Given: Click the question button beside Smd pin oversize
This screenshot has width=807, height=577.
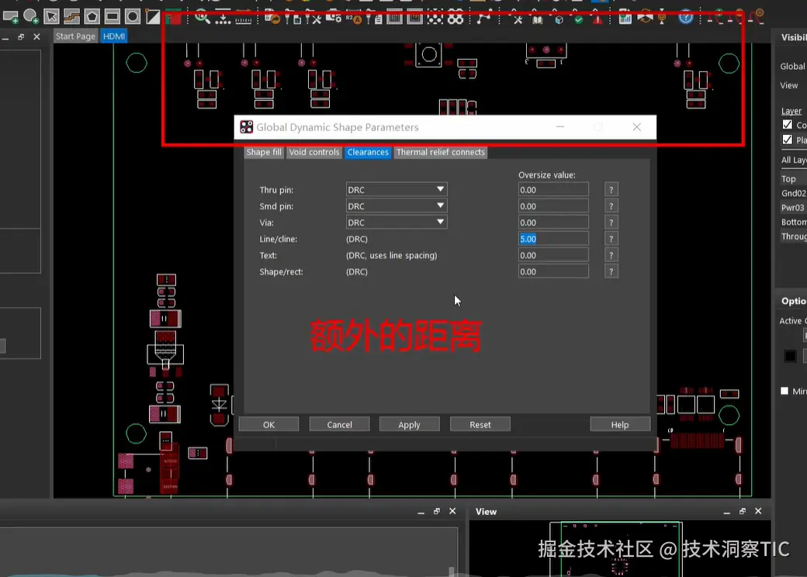Looking at the screenshot, I should pos(611,206).
